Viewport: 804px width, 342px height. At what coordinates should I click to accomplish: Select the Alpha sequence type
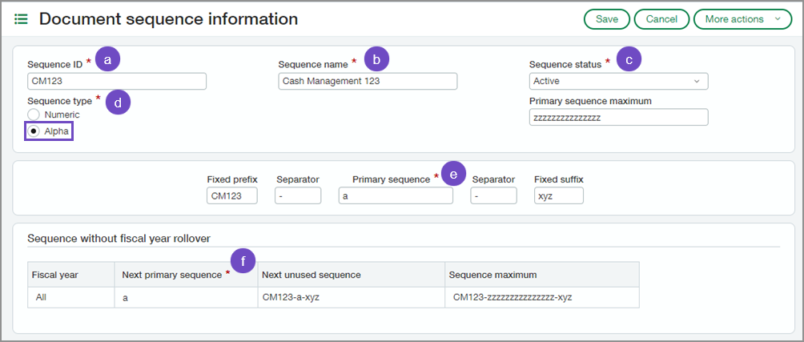pos(34,131)
